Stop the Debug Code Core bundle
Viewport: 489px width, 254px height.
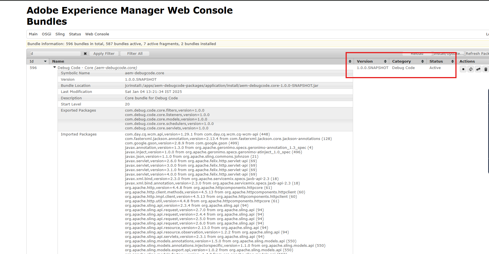[463, 69]
